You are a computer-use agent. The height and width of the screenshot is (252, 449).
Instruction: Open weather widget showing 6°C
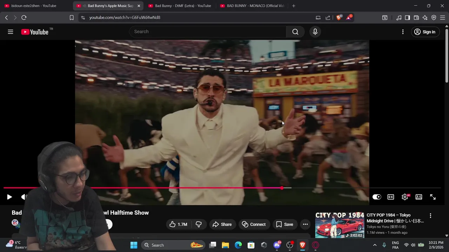[x=14, y=245]
